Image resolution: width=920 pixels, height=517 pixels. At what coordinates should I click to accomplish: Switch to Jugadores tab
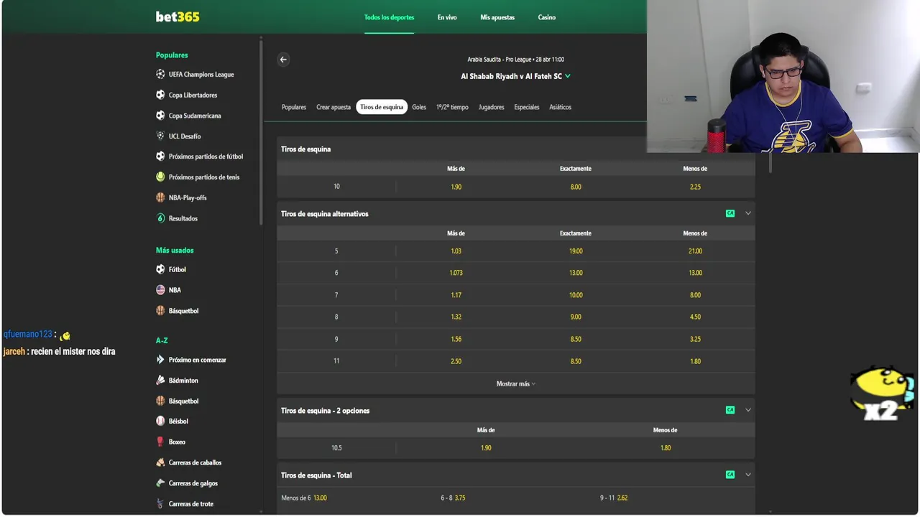[x=492, y=107]
